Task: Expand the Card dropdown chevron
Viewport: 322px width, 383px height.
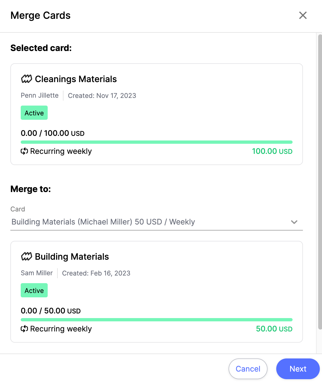Action: coord(294,222)
